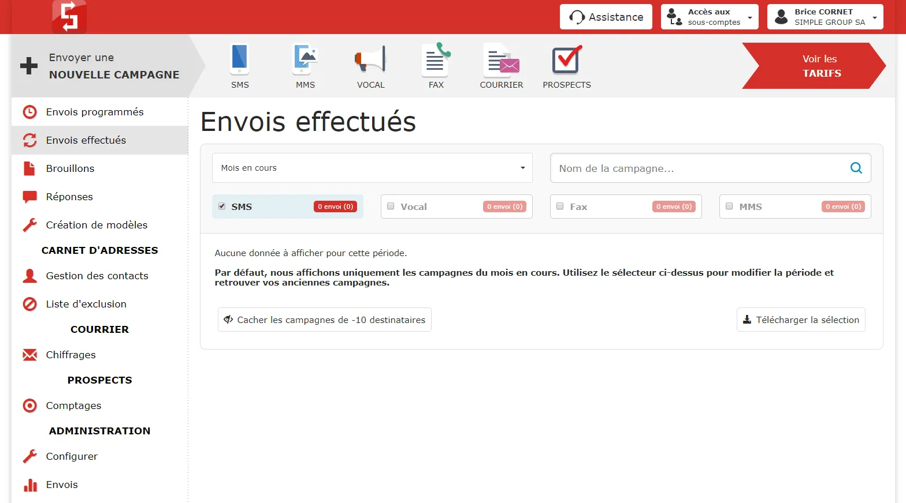Expand the Brice CORNET account dropdown arrow
This screenshot has width=906, height=503.
coord(875,17)
